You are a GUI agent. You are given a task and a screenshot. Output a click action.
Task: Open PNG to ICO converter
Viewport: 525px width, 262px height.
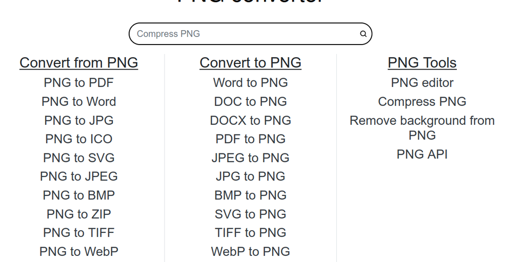tap(78, 139)
